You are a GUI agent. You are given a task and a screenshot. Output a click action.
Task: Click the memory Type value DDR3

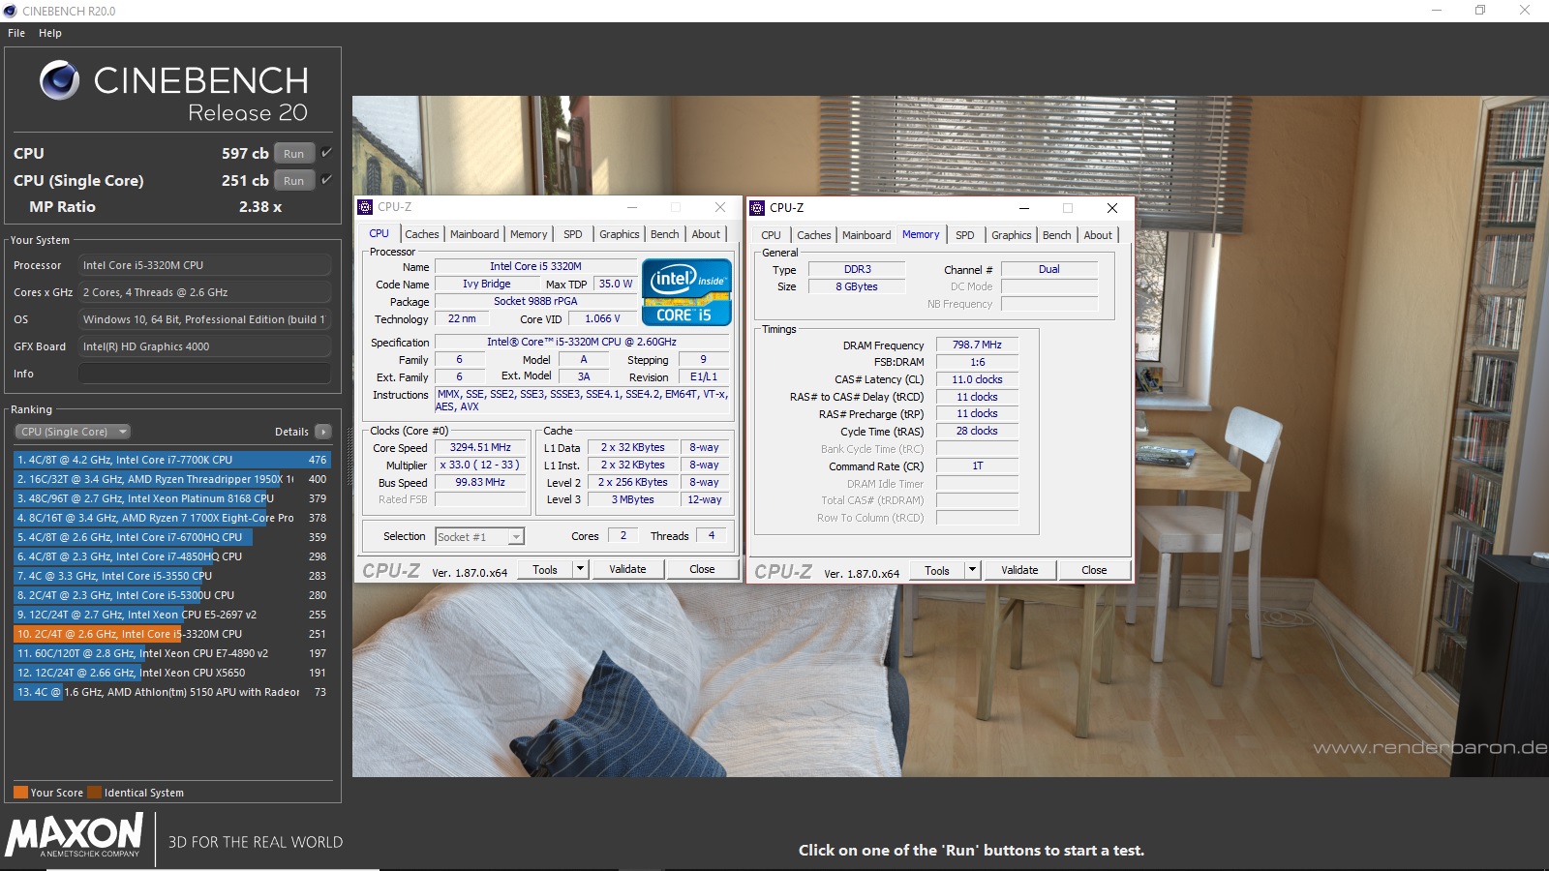[x=857, y=269]
